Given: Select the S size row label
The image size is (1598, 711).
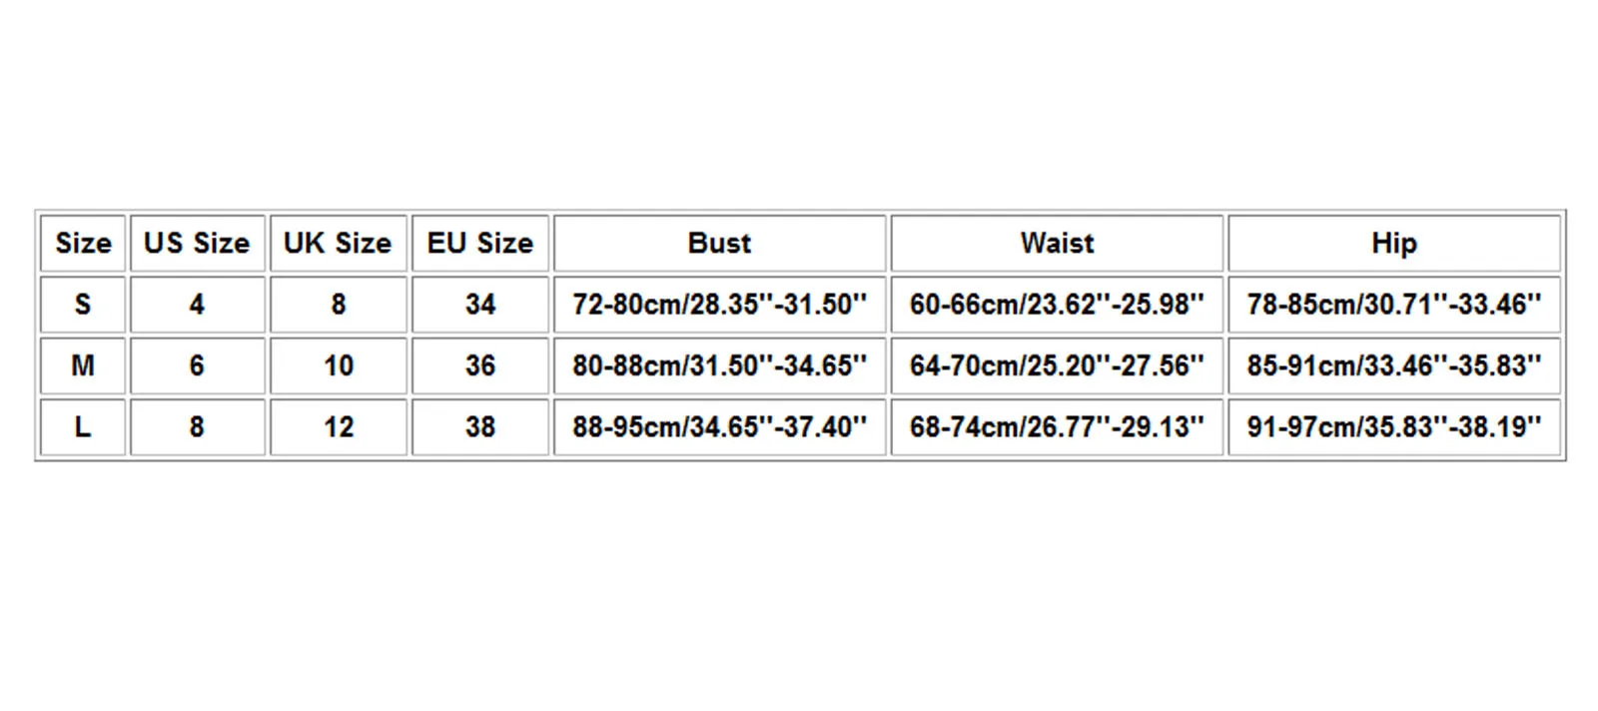Looking at the screenshot, I should 83,304.
